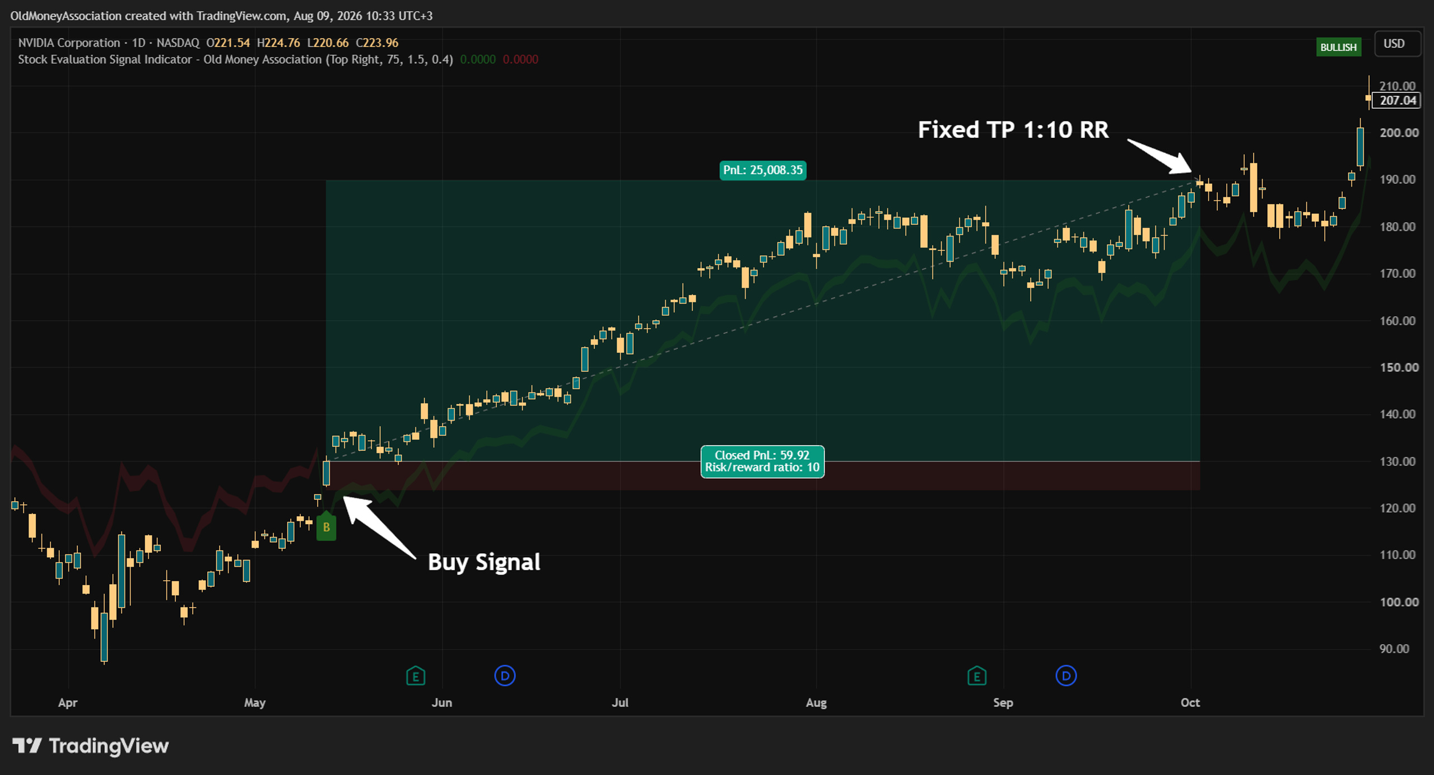Viewport: 1434px width, 775px height.
Task: Click the NASDAQ exchange text in the legend
Action: click(178, 43)
